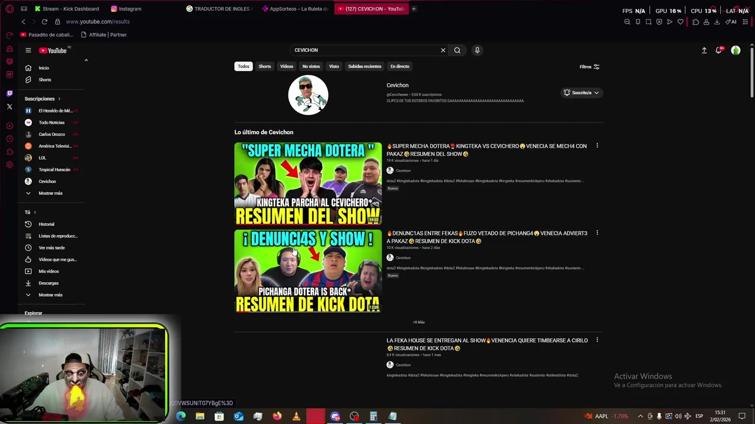Open the YouTube account avatar menu
The width and height of the screenshot is (755, 424).
[x=736, y=50]
